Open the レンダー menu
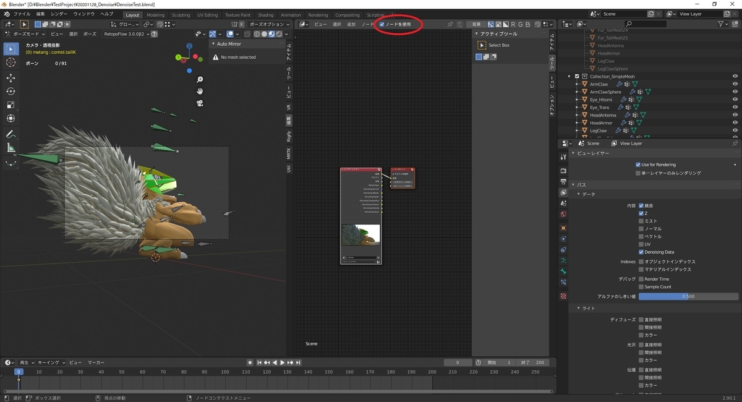The width and height of the screenshot is (742, 402). point(59,14)
